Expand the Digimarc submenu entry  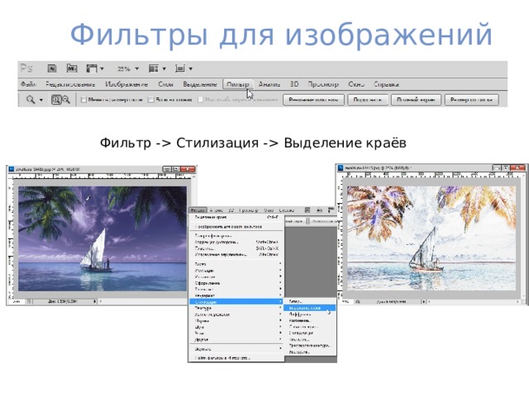coord(236,349)
